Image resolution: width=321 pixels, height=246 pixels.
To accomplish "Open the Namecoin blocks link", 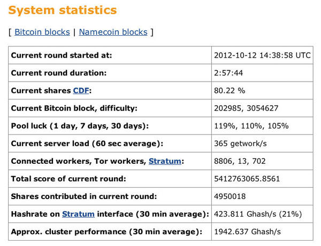I will pos(113,32).
